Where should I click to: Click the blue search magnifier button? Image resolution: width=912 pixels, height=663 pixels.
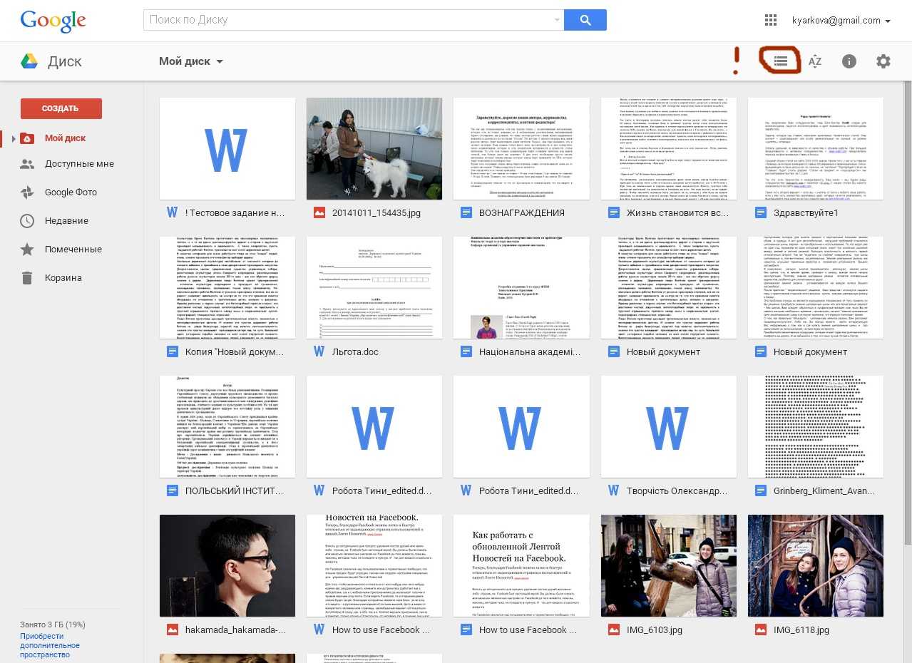pos(585,20)
